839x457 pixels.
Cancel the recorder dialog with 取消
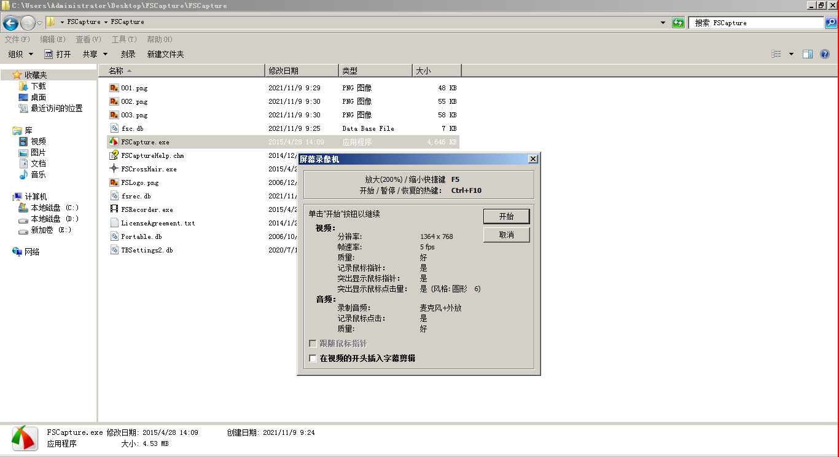pos(506,234)
